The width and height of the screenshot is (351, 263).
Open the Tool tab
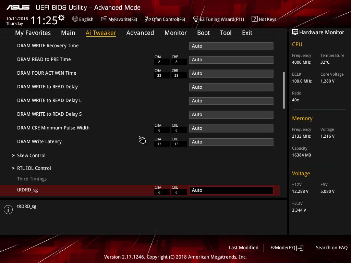click(226, 33)
